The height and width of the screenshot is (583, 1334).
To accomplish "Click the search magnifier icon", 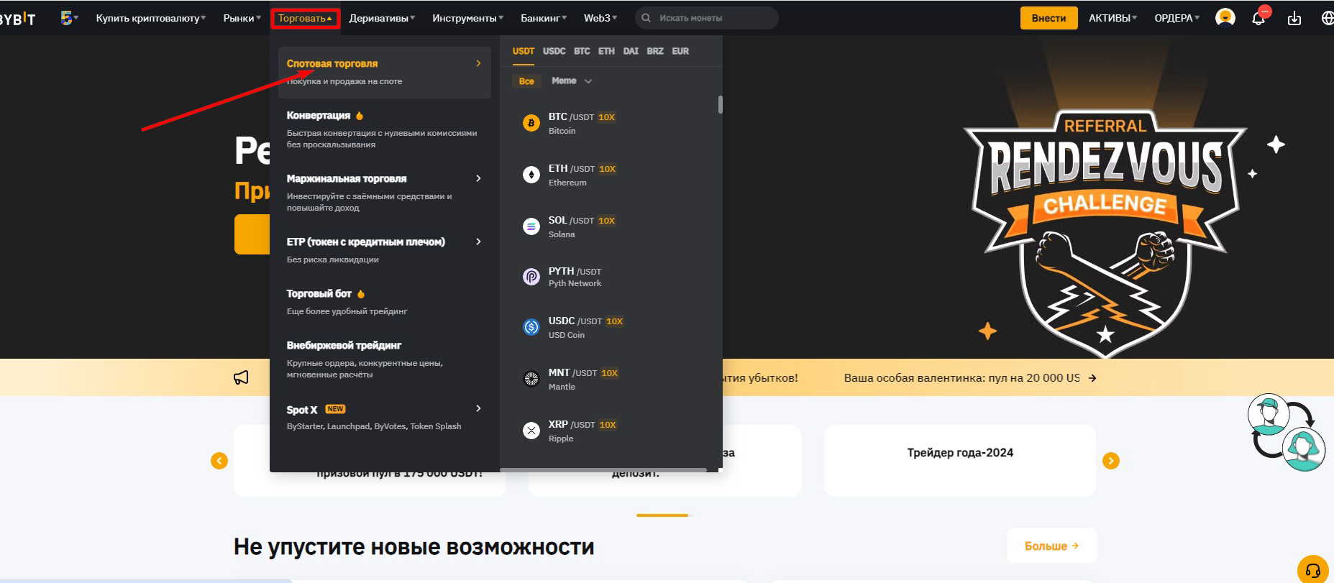I will point(646,18).
